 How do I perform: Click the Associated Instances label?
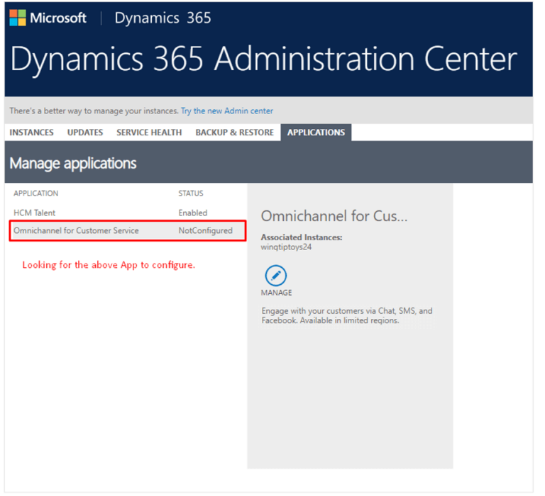[302, 237]
